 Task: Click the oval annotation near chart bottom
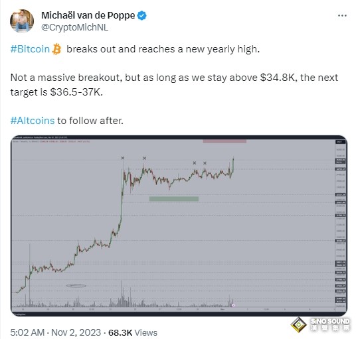(76, 286)
